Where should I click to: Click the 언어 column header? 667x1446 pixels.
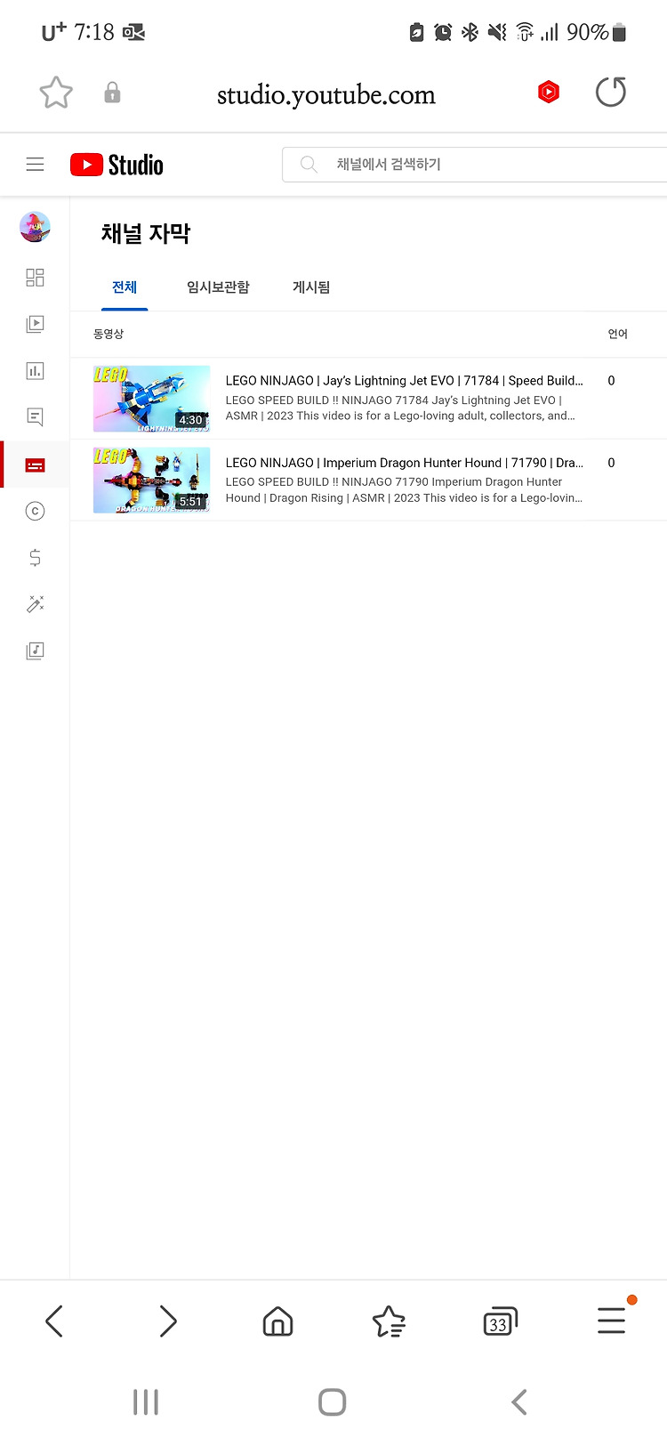(618, 334)
